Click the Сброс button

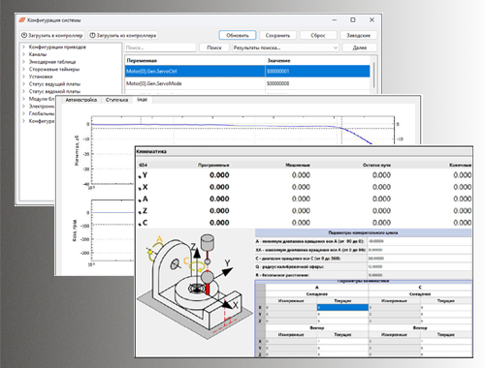click(x=318, y=36)
